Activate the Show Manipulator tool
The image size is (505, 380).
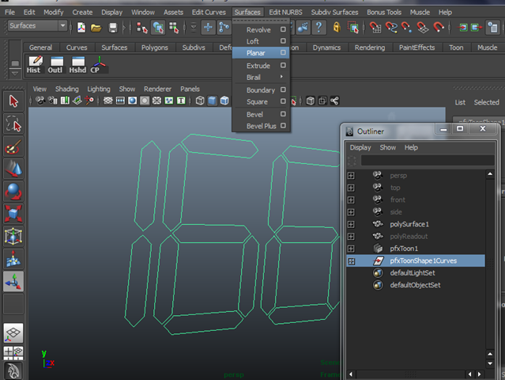[13, 281]
